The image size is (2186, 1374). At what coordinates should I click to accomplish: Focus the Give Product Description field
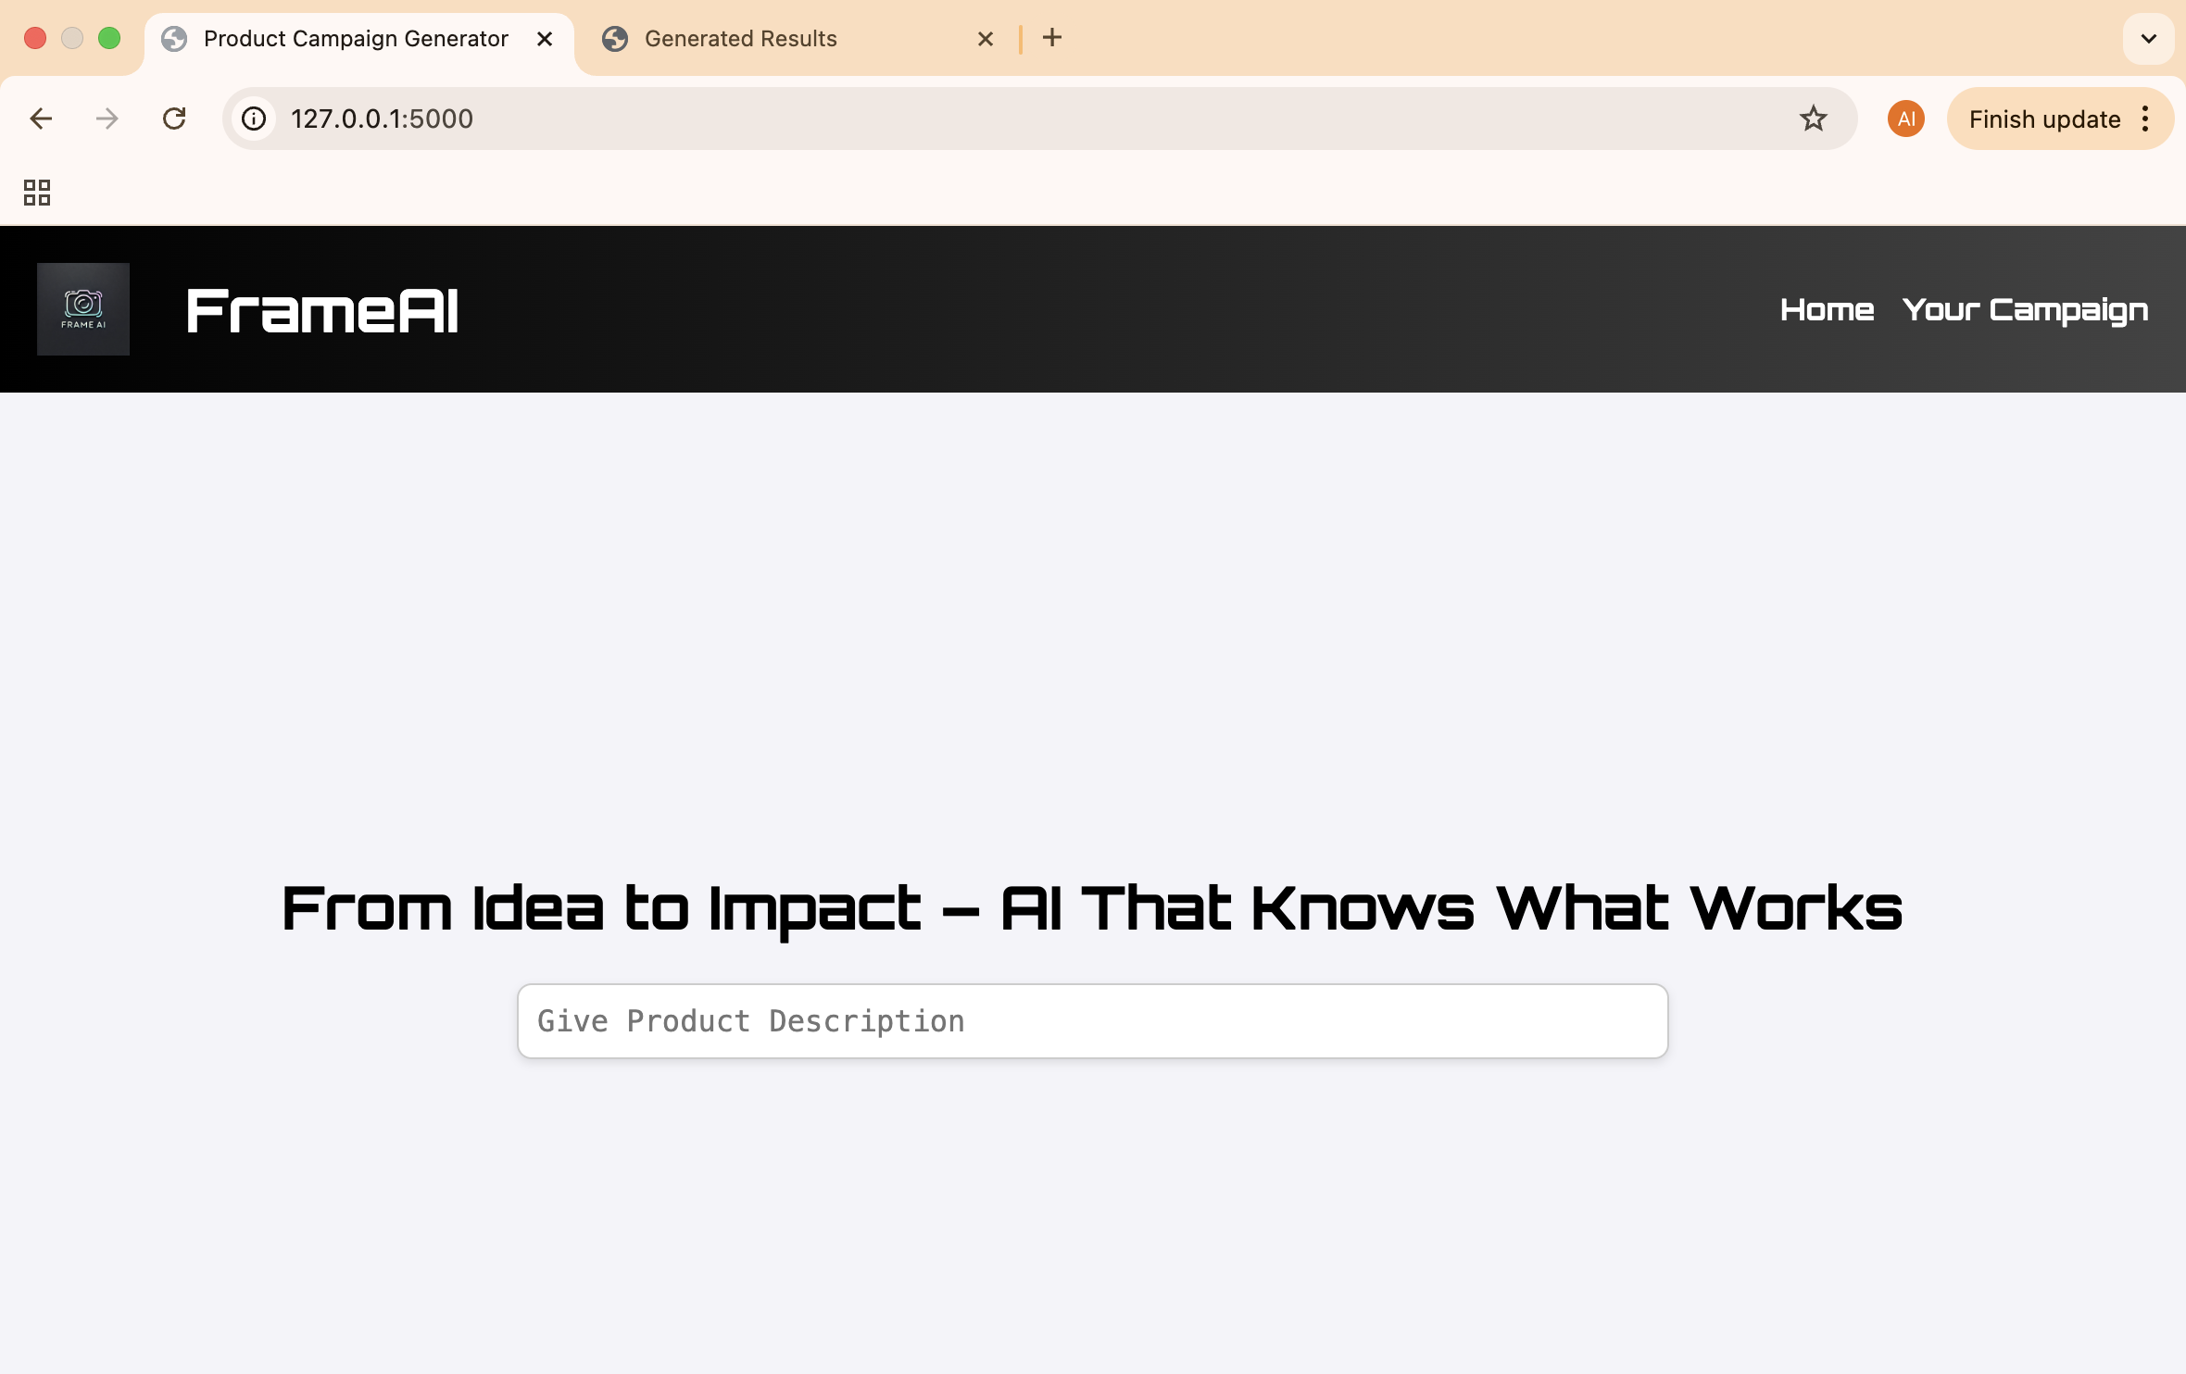pos(1093,1020)
